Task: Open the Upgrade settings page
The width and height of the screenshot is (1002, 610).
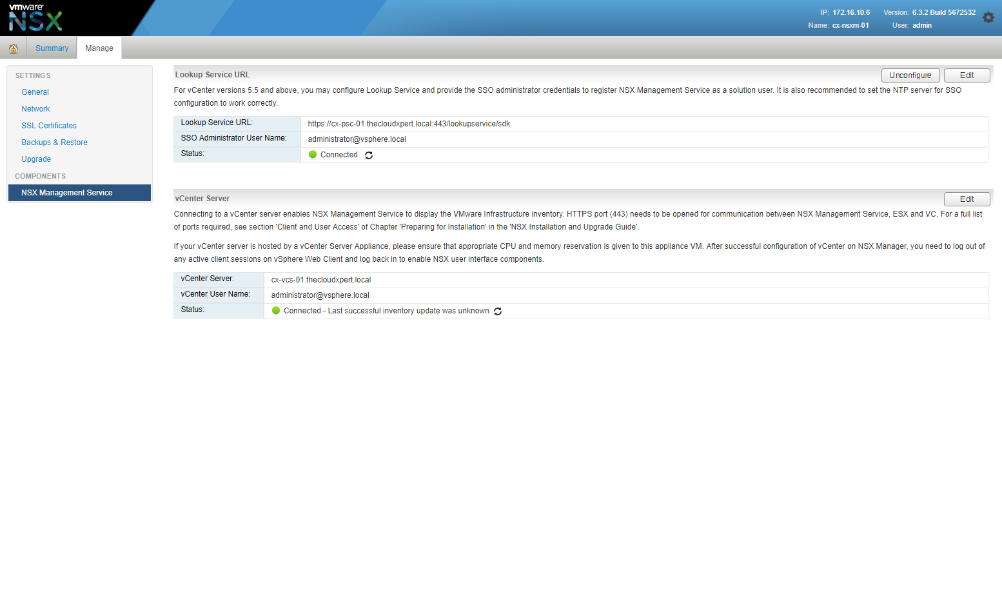Action: (36, 159)
